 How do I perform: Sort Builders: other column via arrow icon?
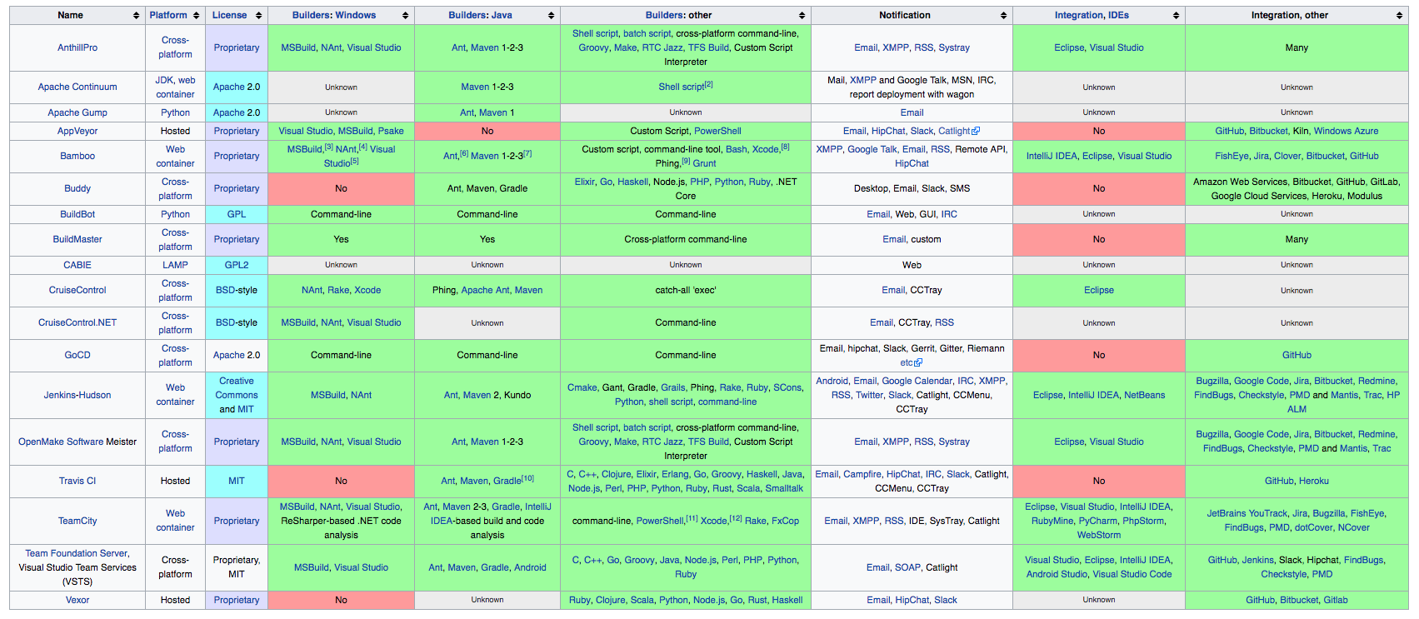click(802, 16)
